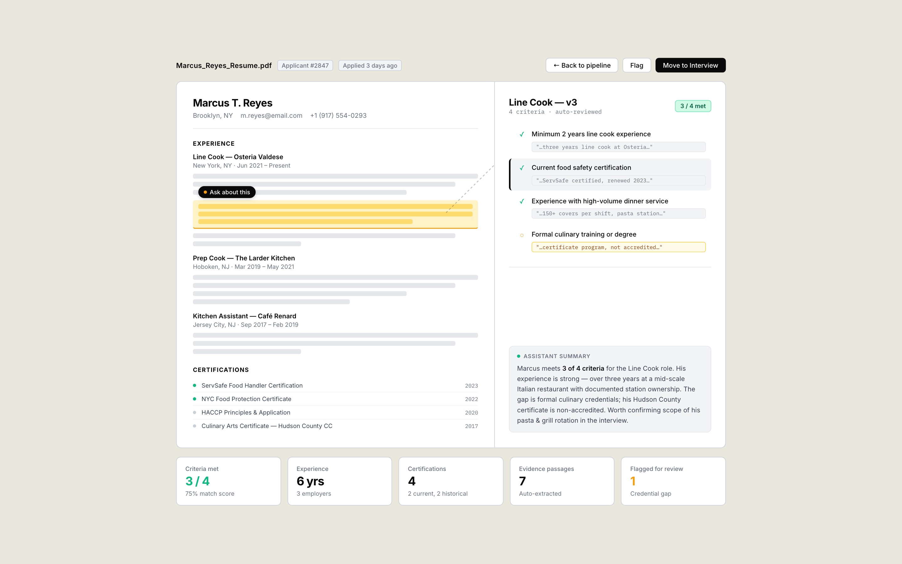The width and height of the screenshot is (902, 564).
Task: Open ServSafe certified renewed 2023 evidence quote
Action: click(618, 180)
